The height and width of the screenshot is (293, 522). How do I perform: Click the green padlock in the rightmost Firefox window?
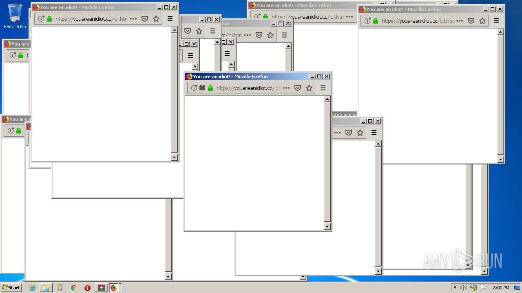[376, 21]
